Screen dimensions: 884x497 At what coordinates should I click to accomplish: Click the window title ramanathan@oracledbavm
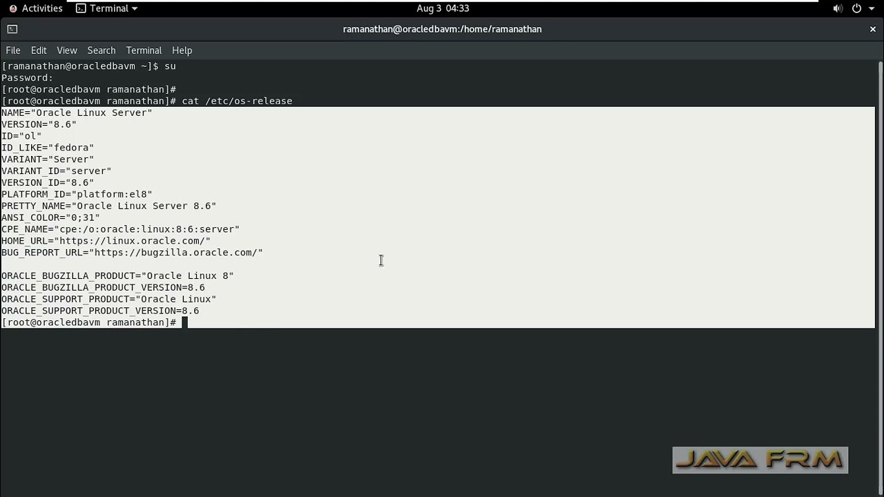coord(442,29)
